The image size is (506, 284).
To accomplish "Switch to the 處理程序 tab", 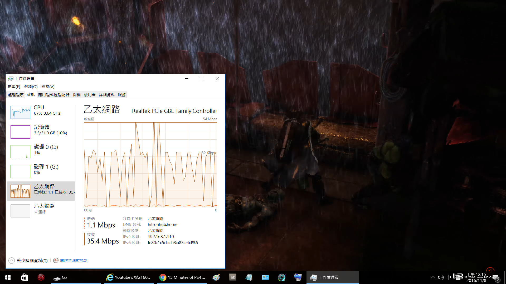I will coord(16,95).
